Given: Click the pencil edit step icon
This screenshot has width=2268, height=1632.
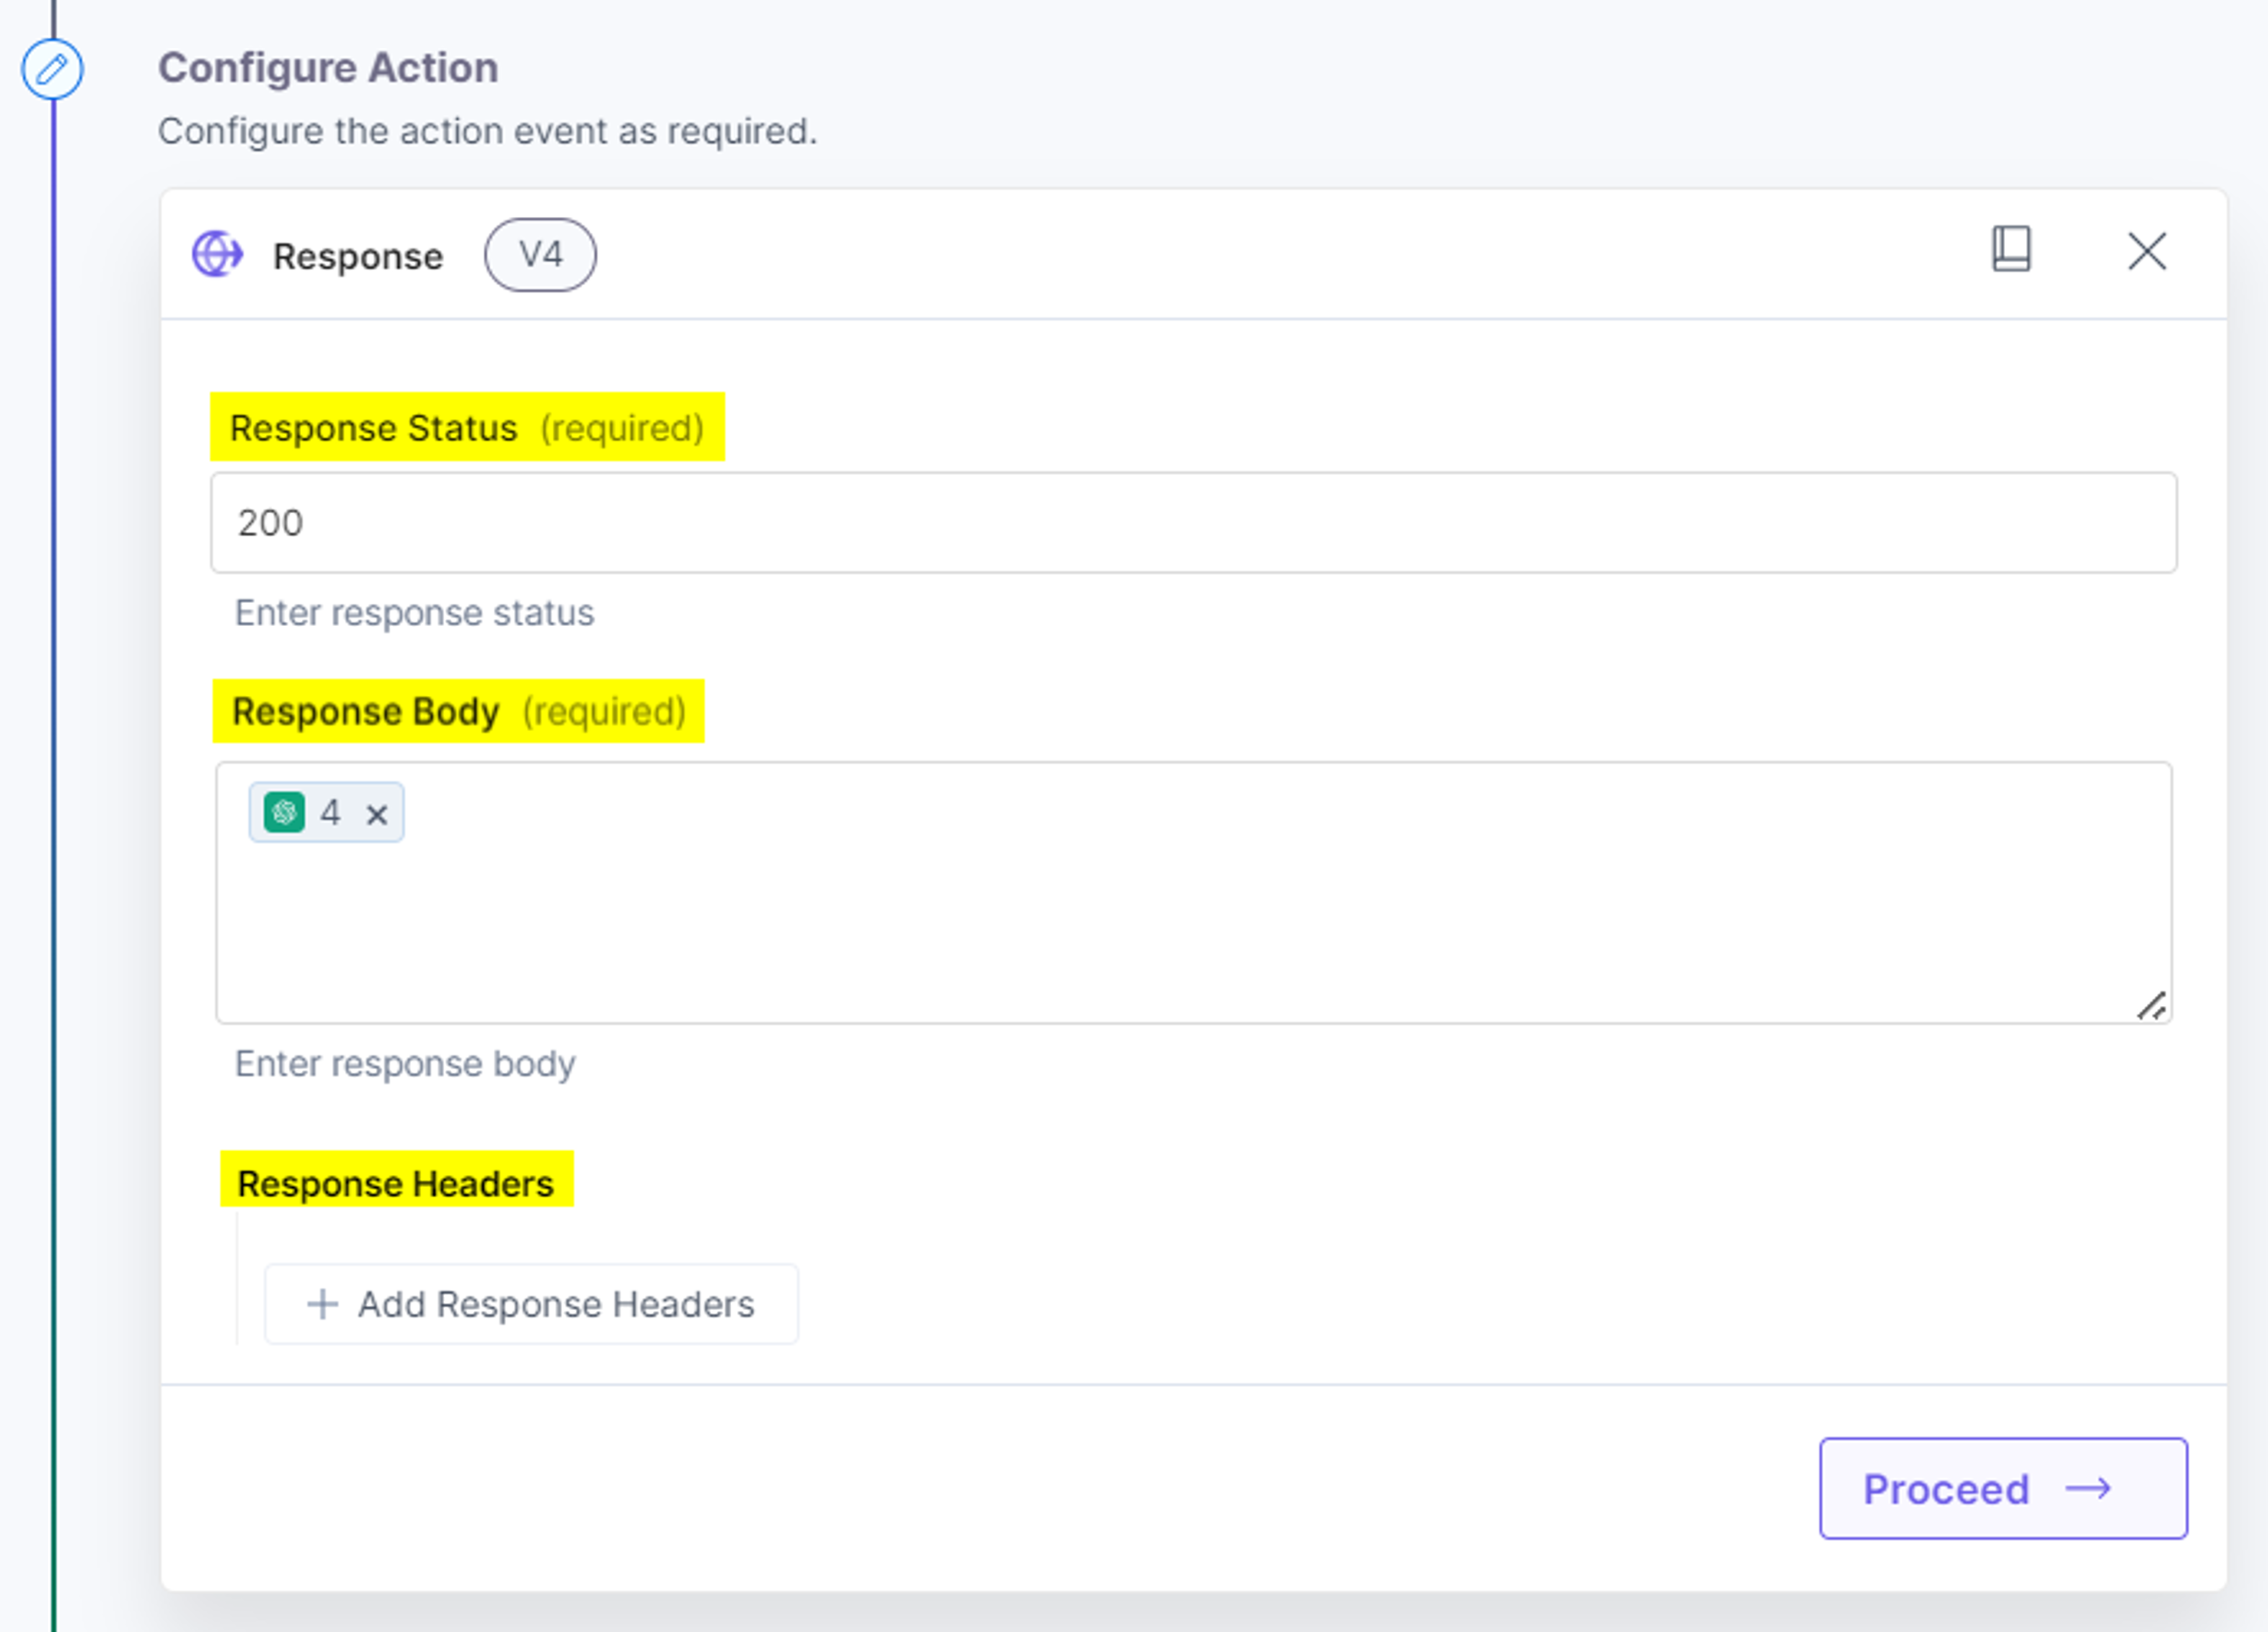Looking at the screenshot, I should click(x=52, y=69).
